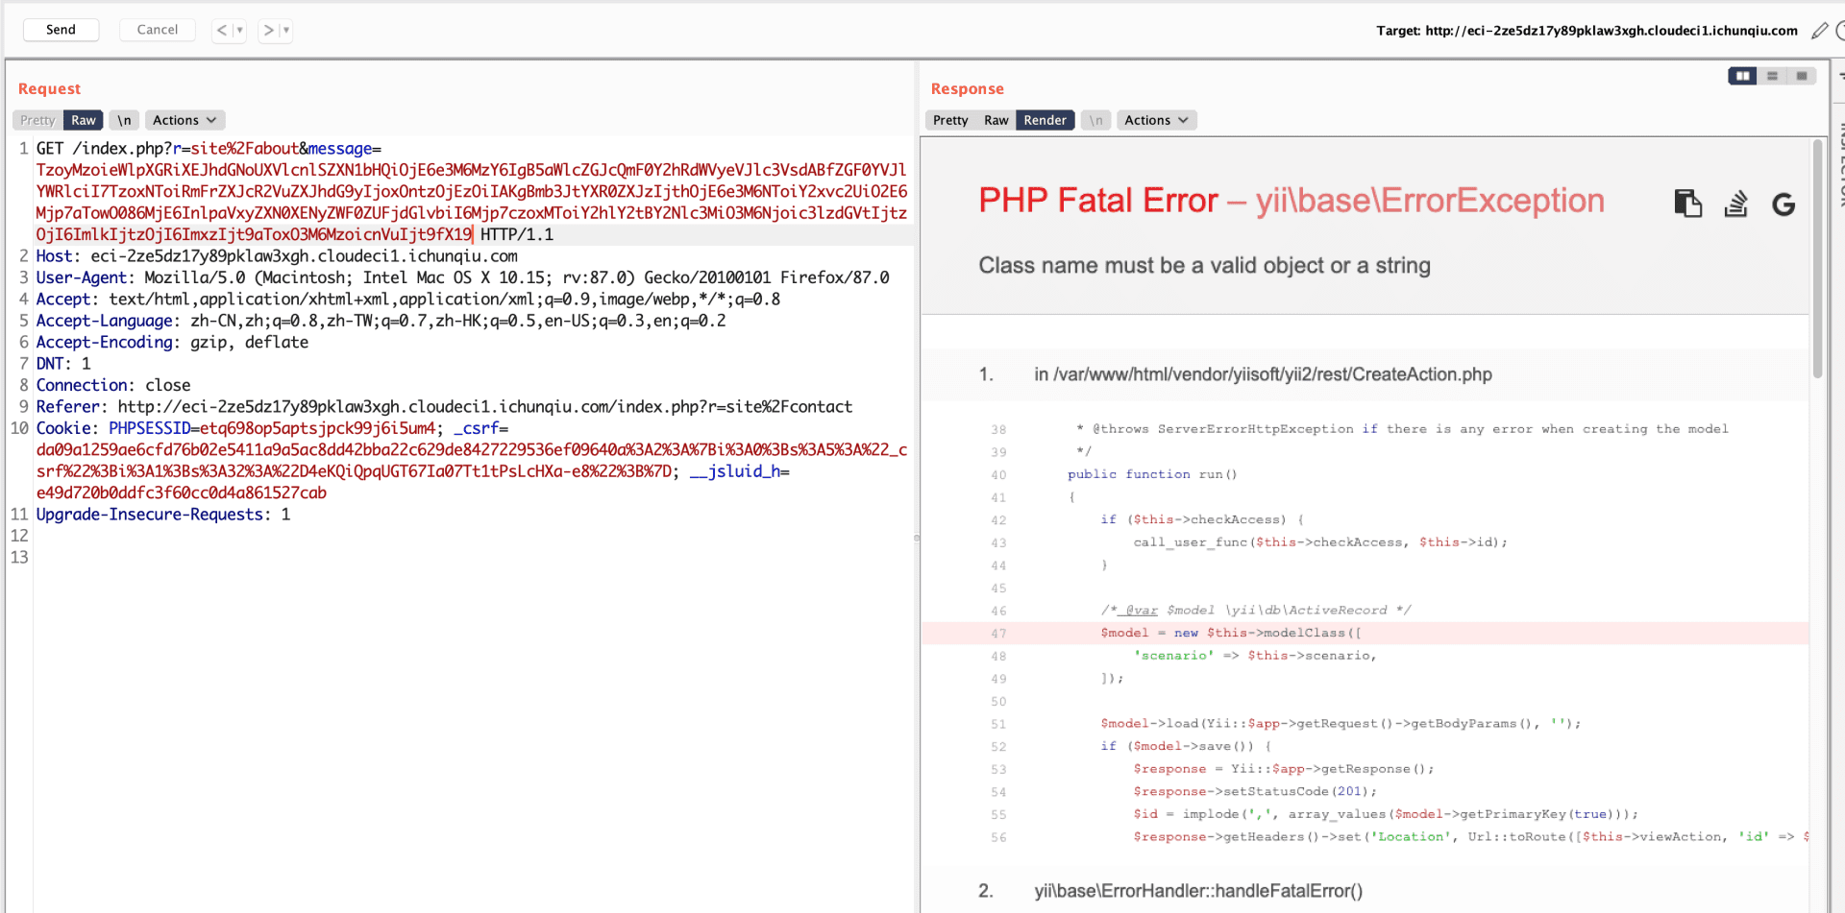Click the Cancel button

pyautogui.click(x=158, y=30)
